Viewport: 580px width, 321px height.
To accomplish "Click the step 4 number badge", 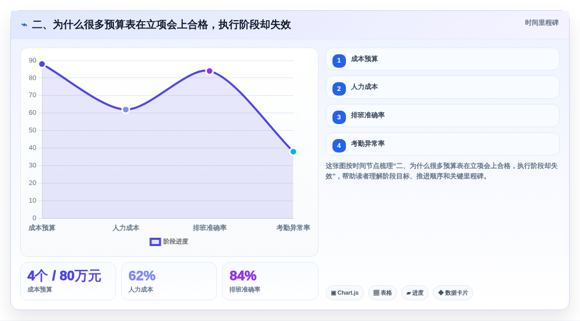I will coord(339,146).
